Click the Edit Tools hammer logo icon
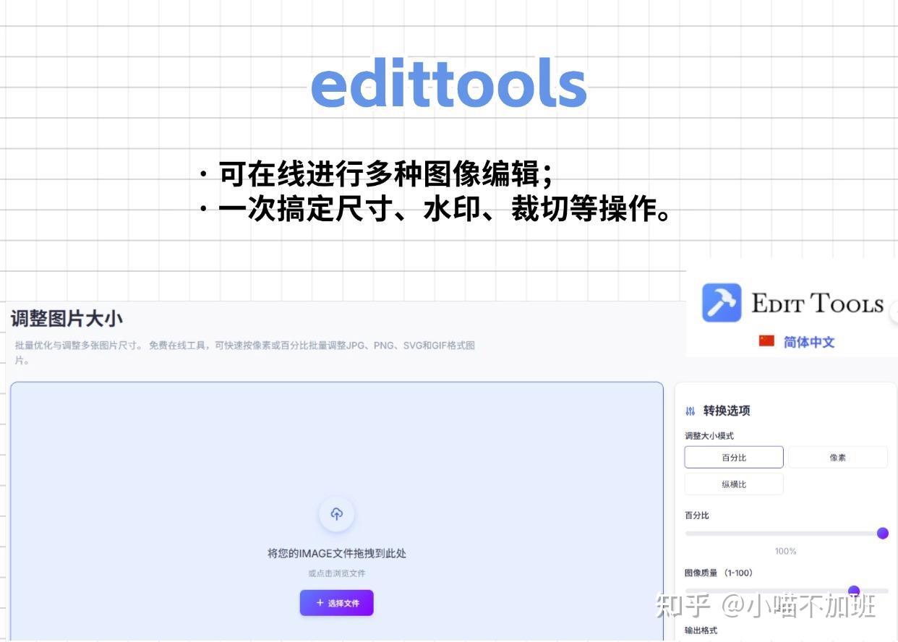The height and width of the screenshot is (642, 898). click(x=720, y=304)
